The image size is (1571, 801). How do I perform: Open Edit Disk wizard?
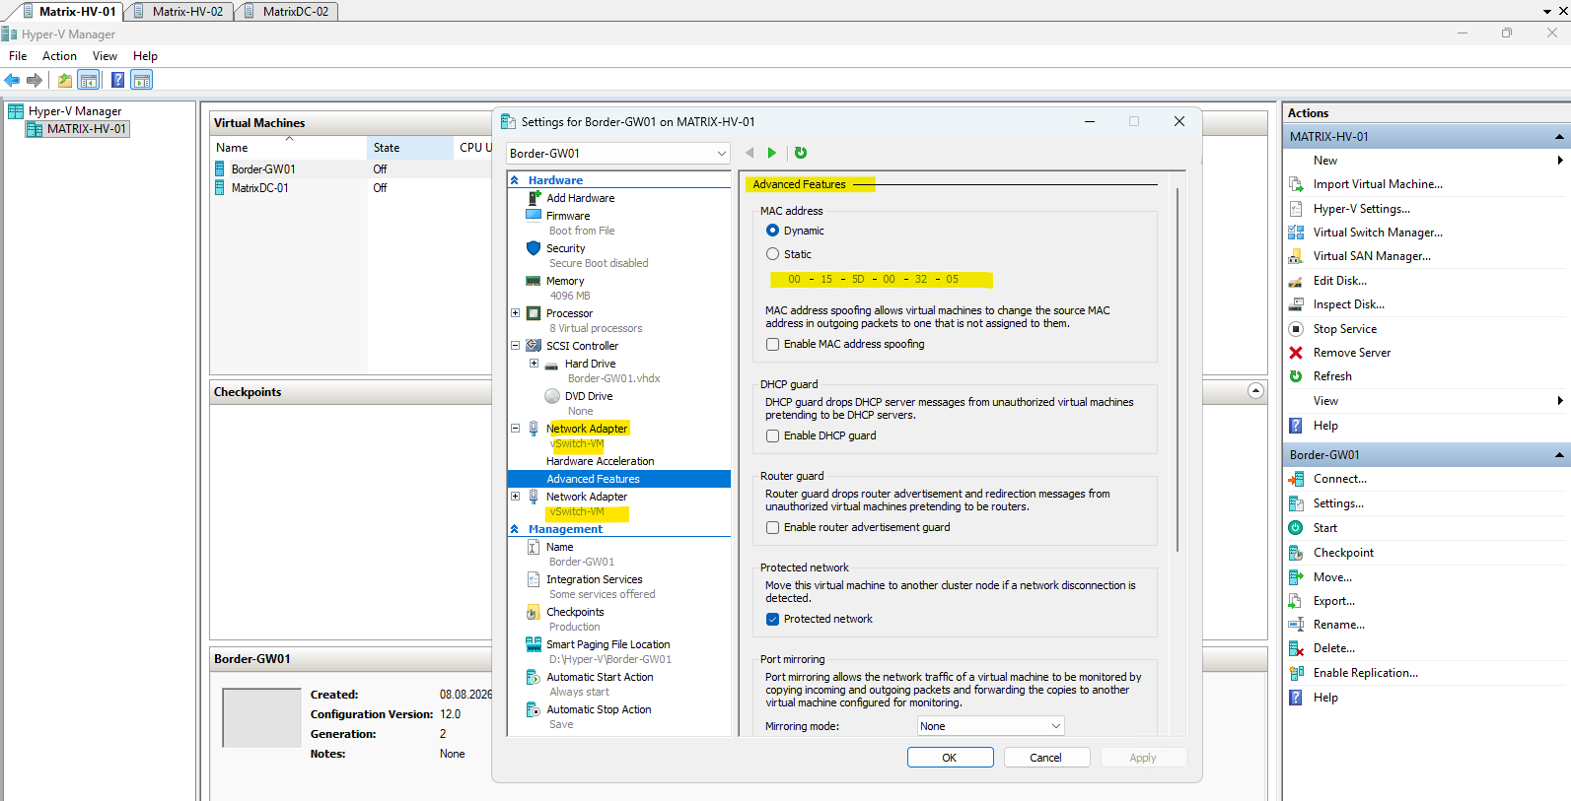(x=1340, y=281)
